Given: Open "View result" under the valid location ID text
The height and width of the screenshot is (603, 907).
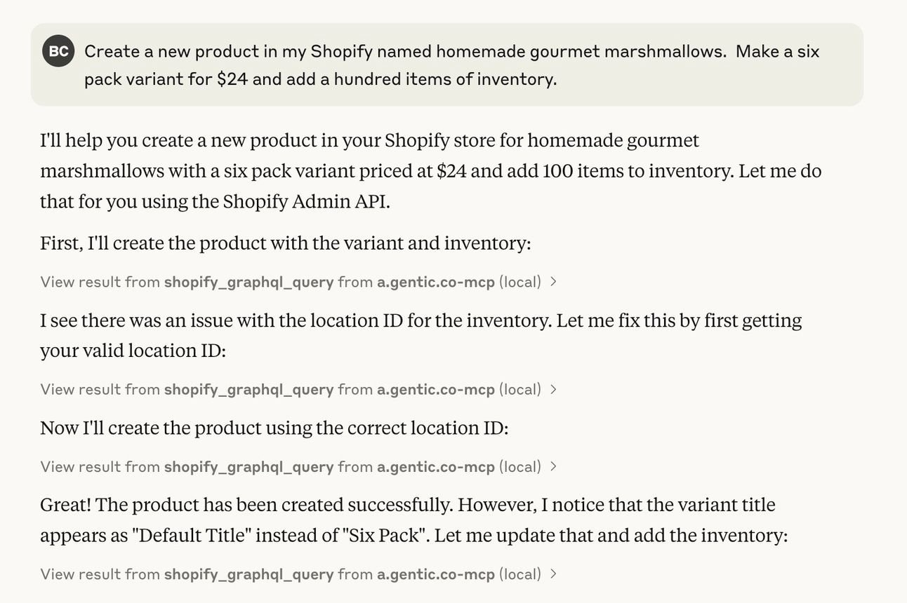Looking at the screenshot, I should [x=81, y=389].
